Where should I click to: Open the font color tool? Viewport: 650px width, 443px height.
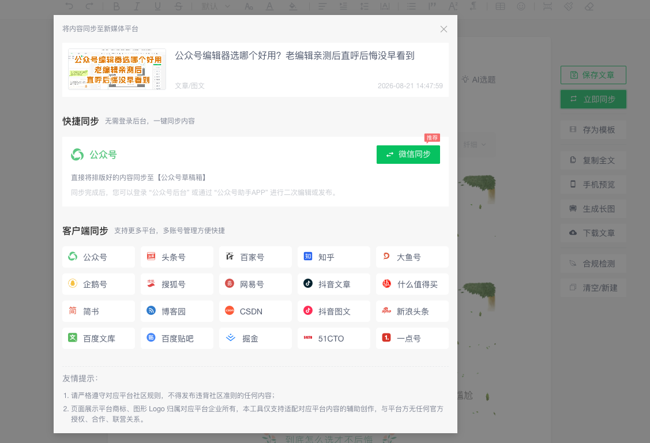click(x=269, y=6)
